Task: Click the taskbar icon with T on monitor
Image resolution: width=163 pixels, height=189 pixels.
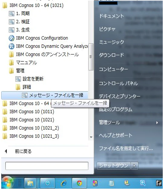Action: pos(126,183)
